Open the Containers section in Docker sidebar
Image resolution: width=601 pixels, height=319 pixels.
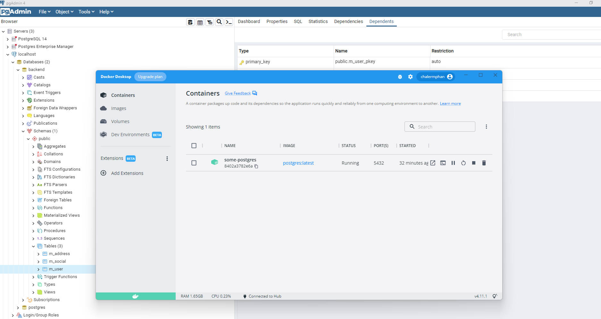pyautogui.click(x=123, y=95)
